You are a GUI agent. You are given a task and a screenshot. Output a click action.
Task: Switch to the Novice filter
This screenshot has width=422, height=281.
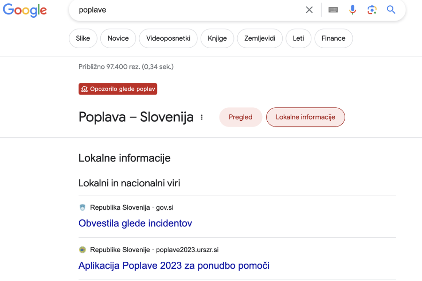coord(118,38)
